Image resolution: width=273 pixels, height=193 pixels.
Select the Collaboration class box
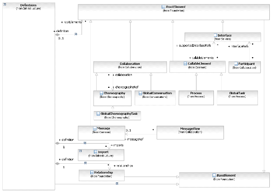130,67
